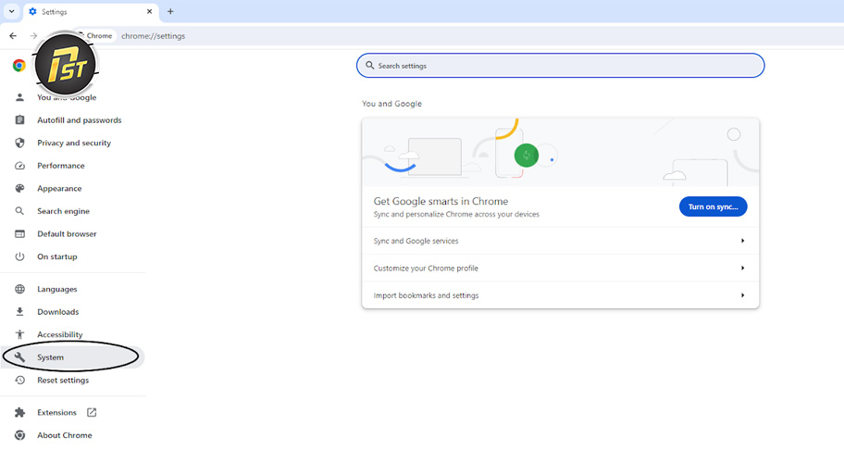
Task: Go back with the browser back arrow
Action: tap(13, 35)
